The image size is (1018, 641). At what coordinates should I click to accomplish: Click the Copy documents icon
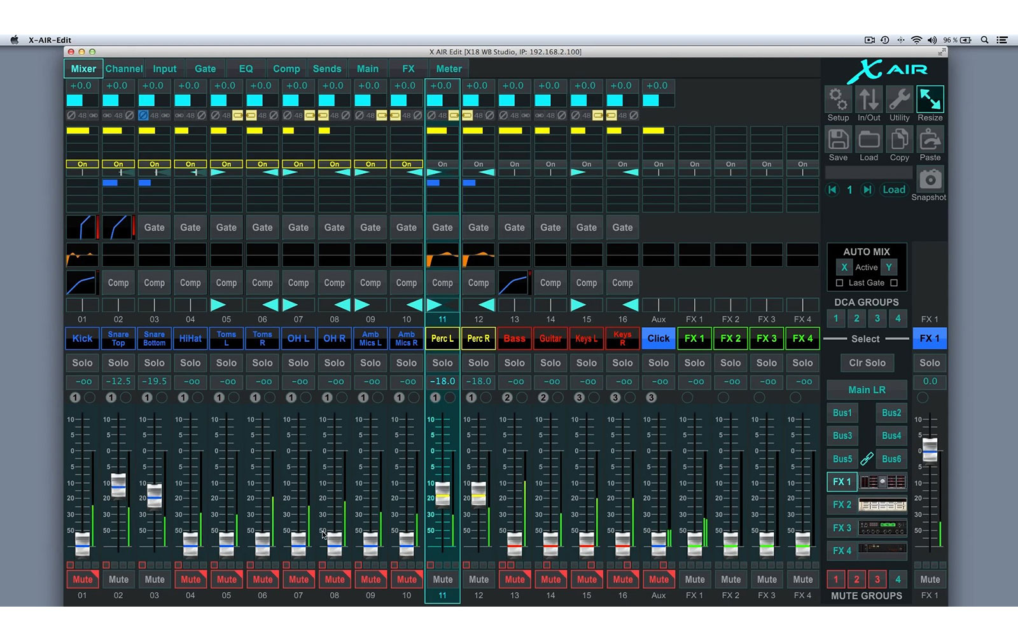899,139
